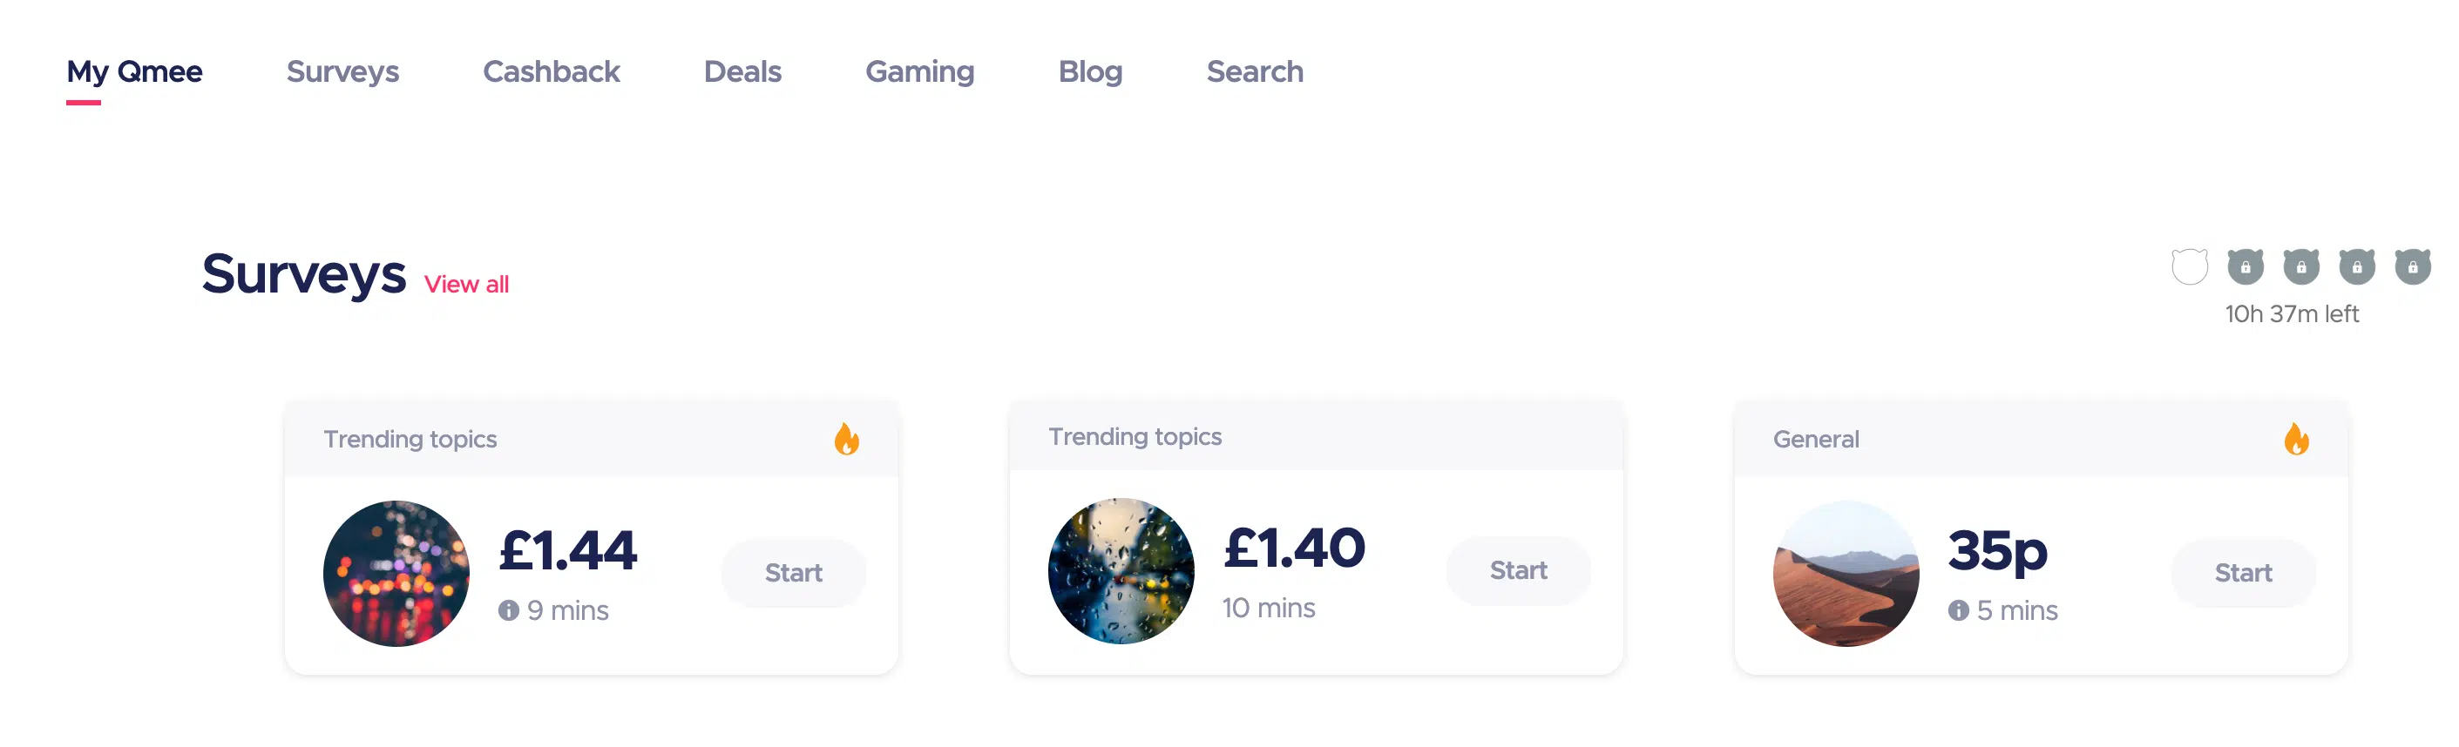Click View all next to Surveys heading
Viewport: 2459px width, 747px height.
pos(466,283)
